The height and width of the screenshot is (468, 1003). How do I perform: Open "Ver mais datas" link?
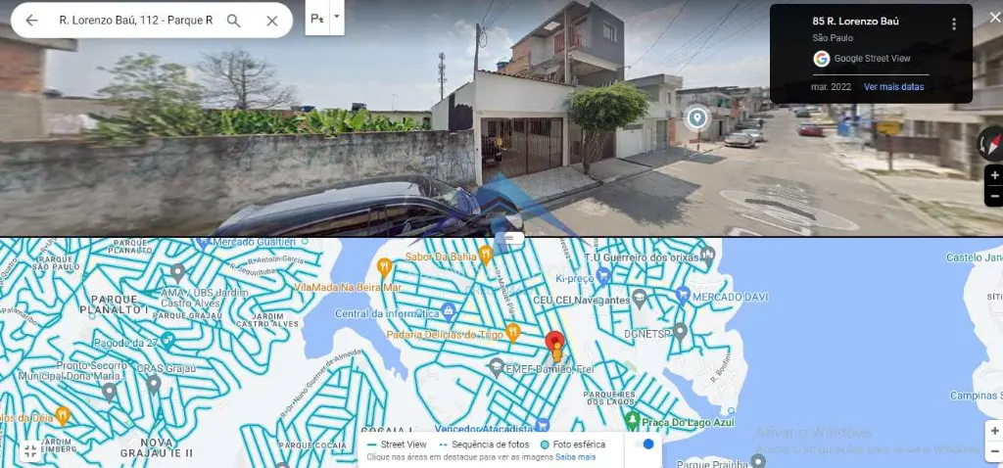coord(893,87)
